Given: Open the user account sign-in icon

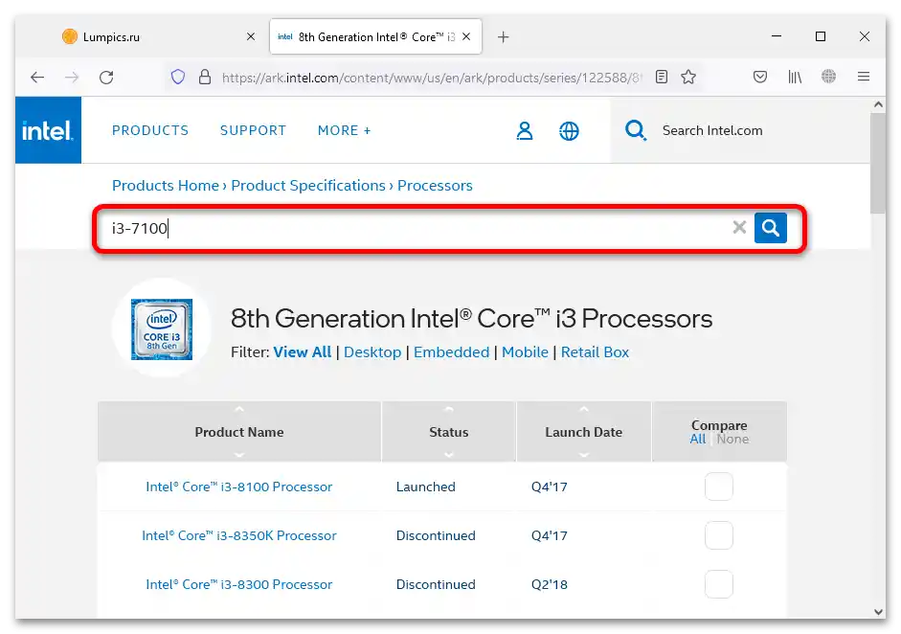Looking at the screenshot, I should (525, 131).
